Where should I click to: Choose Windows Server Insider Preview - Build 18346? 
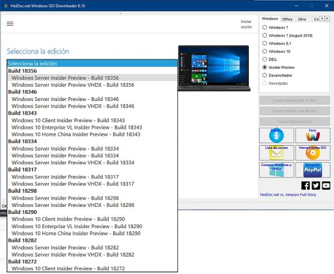tap(92, 99)
